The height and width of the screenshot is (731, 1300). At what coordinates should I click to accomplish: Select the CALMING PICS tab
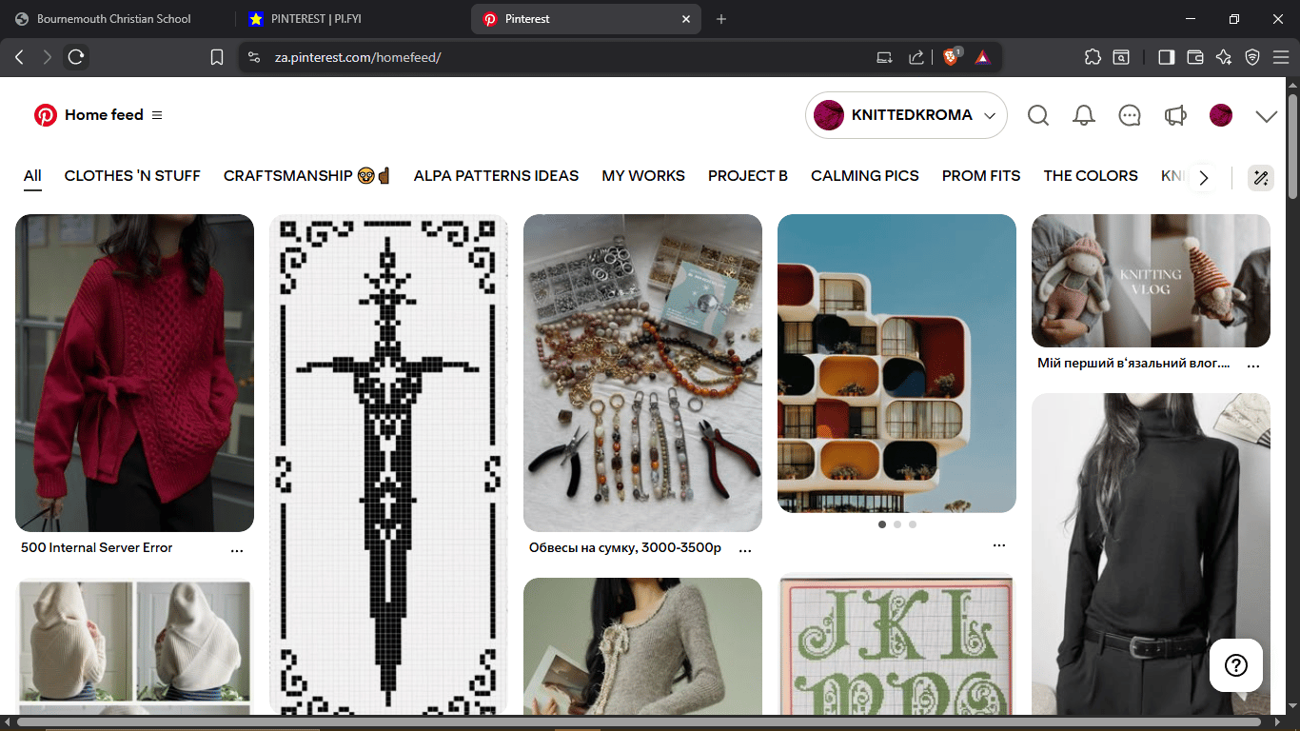[x=865, y=176]
